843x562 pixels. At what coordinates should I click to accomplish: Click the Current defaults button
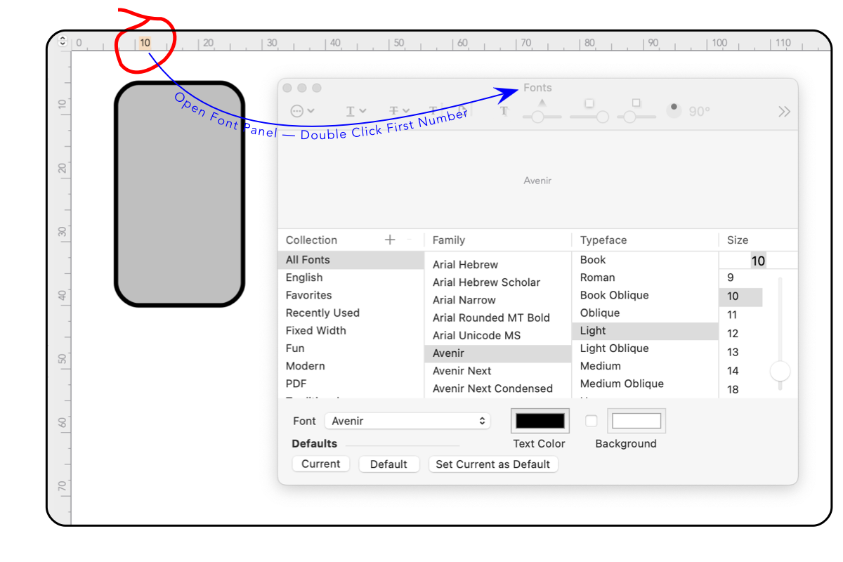point(321,464)
